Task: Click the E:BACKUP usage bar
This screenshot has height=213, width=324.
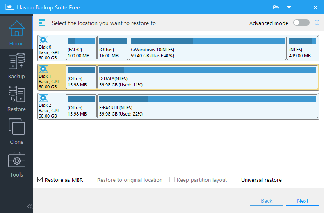Action: coord(208,99)
